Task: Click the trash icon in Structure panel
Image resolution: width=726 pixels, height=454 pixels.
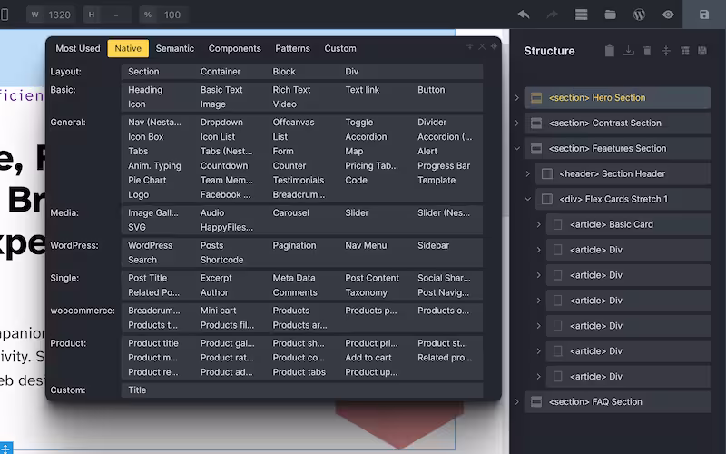Action: tap(647, 51)
